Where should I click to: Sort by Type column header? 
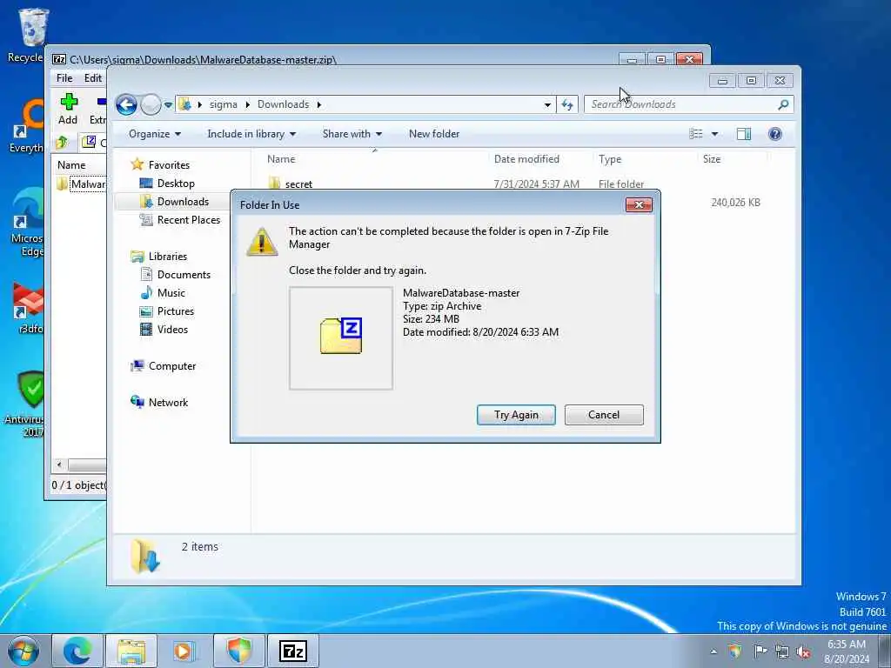(610, 159)
